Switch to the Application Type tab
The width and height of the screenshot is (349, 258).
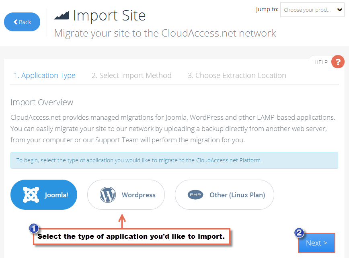45,76
